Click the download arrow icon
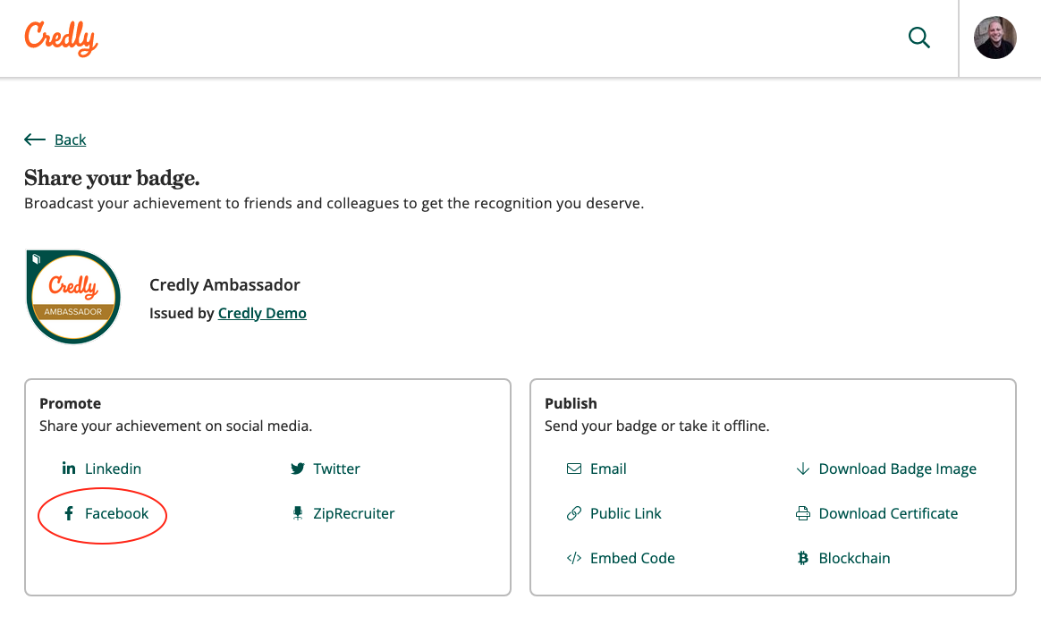 click(802, 469)
